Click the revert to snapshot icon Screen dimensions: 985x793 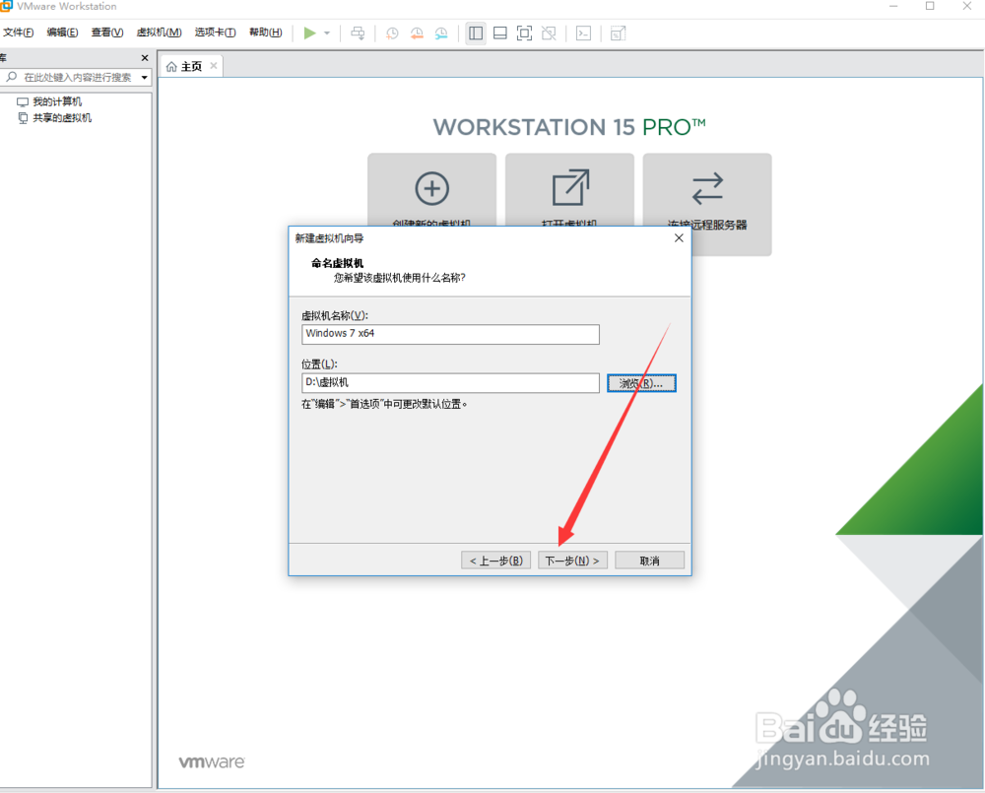tap(417, 33)
